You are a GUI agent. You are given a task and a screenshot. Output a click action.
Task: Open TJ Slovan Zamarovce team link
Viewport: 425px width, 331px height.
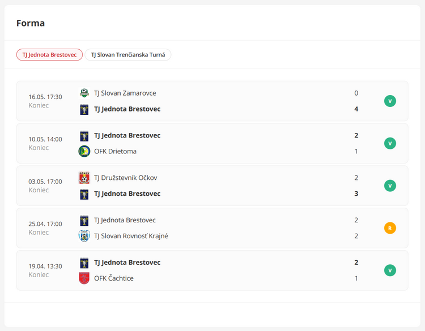[x=125, y=93]
